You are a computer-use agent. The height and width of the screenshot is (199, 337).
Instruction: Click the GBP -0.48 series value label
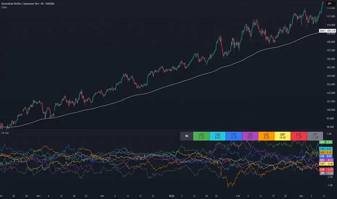[x=326, y=164]
